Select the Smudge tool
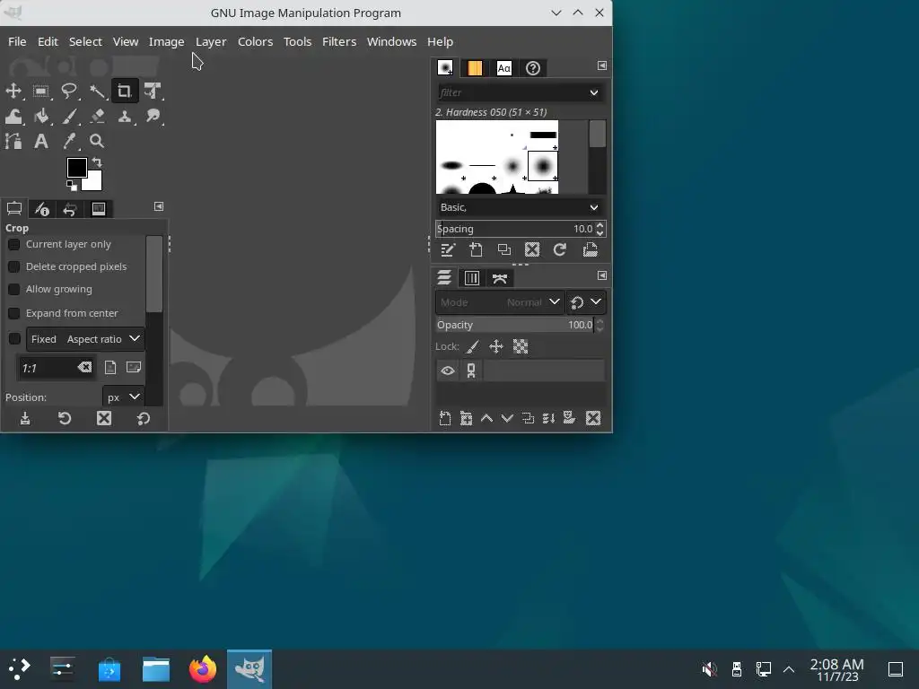This screenshot has height=689, width=919. click(x=153, y=116)
